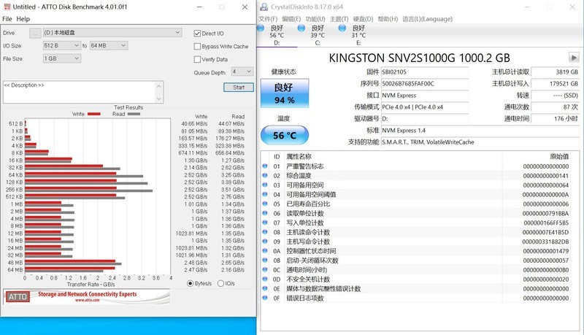
Task: Click the status orb of attribute 0F
Action: pos(265,298)
